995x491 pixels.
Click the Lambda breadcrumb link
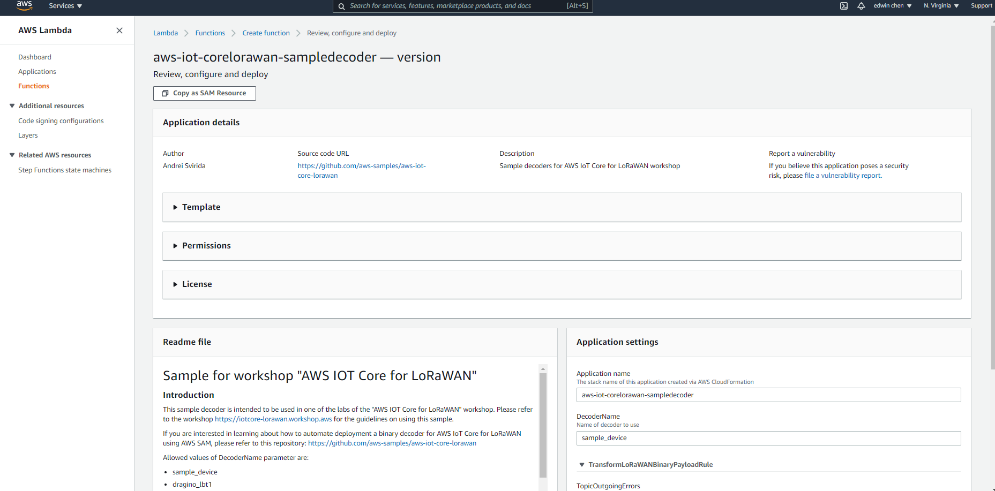[166, 33]
